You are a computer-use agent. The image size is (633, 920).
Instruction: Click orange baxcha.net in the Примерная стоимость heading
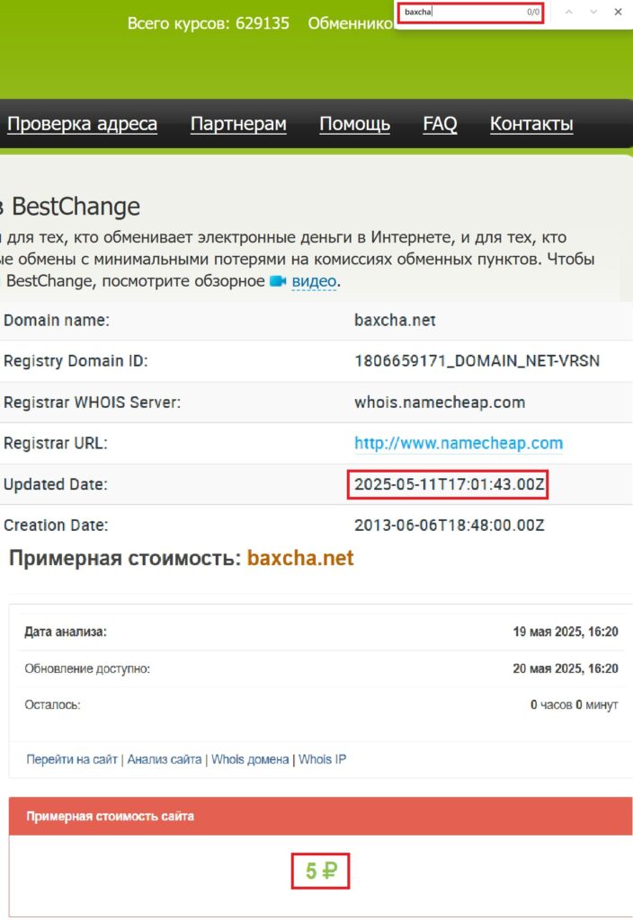point(300,558)
